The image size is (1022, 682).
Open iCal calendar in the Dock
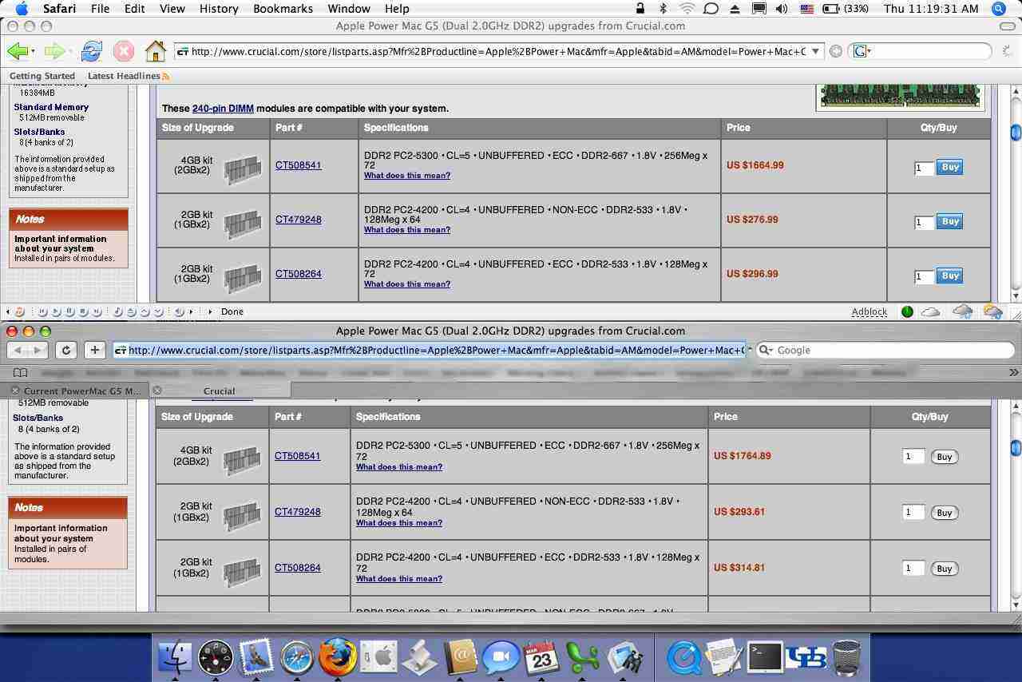tap(541, 657)
